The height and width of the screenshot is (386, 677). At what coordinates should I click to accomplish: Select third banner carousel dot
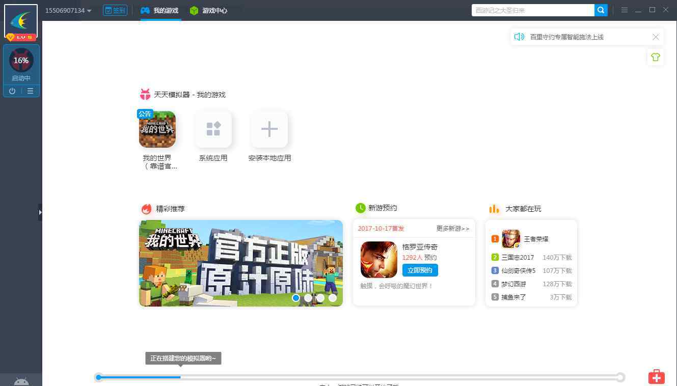320,298
